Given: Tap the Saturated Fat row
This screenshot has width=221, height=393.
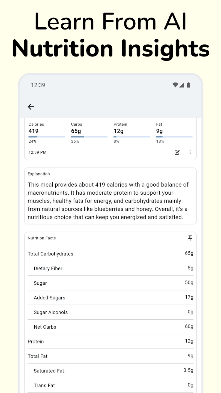Looking at the screenshot, I should click(111, 371).
